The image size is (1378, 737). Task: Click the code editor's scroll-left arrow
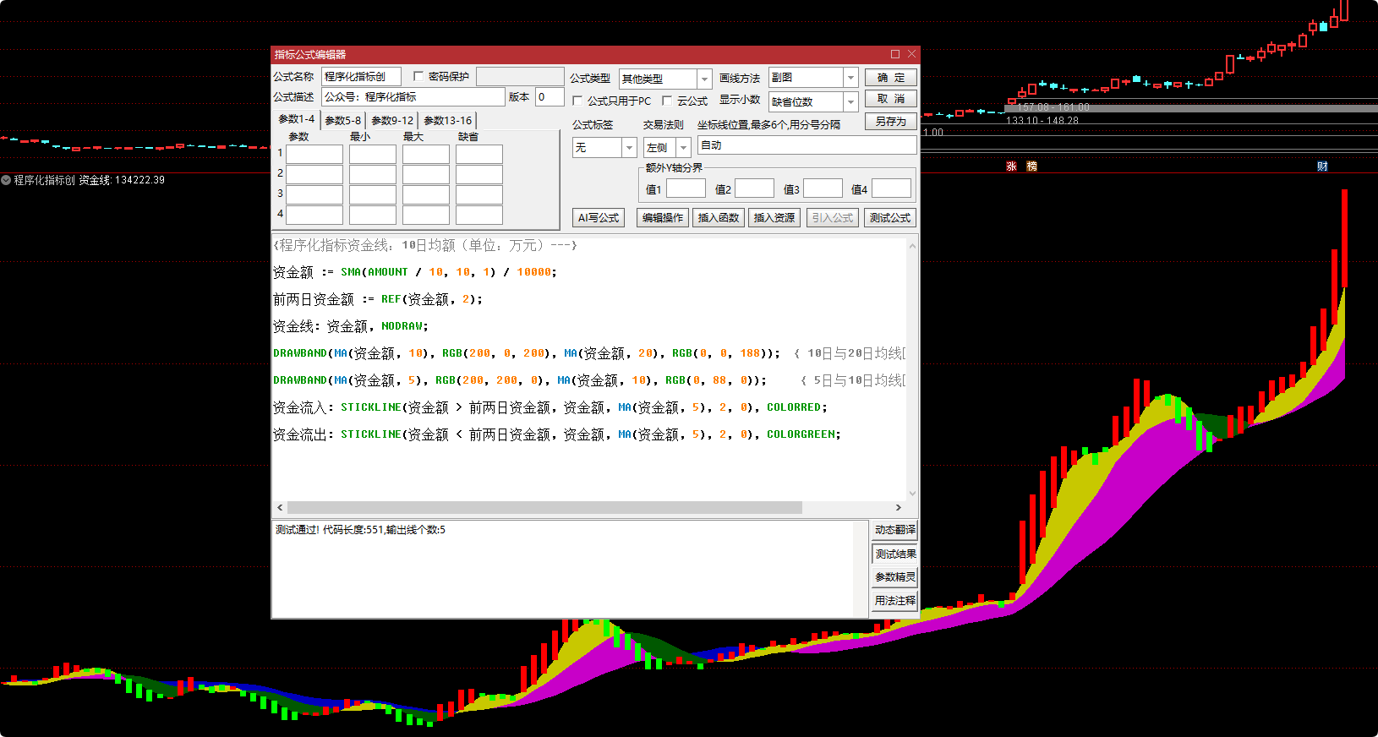click(280, 508)
